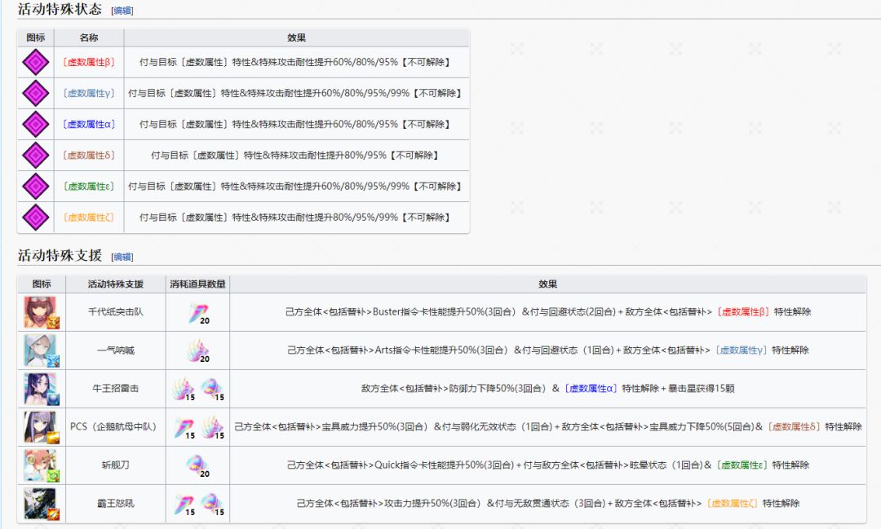The width and height of the screenshot is (881, 529).
Task: Click the 活动特殊支援 column header
Action: [116, 284]
